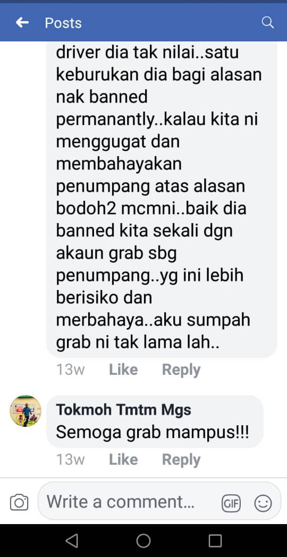This screenshot has height=557, width=287.
Task: Open Tokmoh Tmtm Mgs profile name
Action: coord(123,410)
